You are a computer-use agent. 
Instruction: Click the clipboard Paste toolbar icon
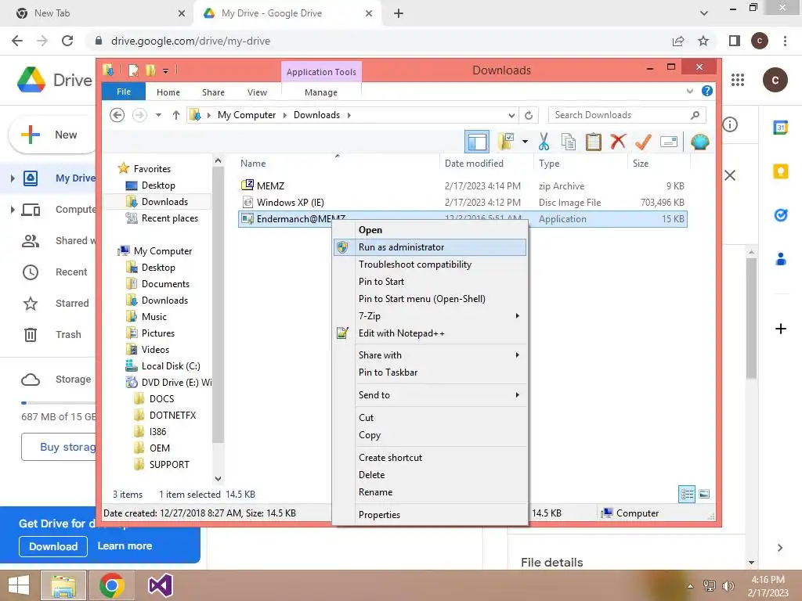pyautogui.click(x=594, y=142)
